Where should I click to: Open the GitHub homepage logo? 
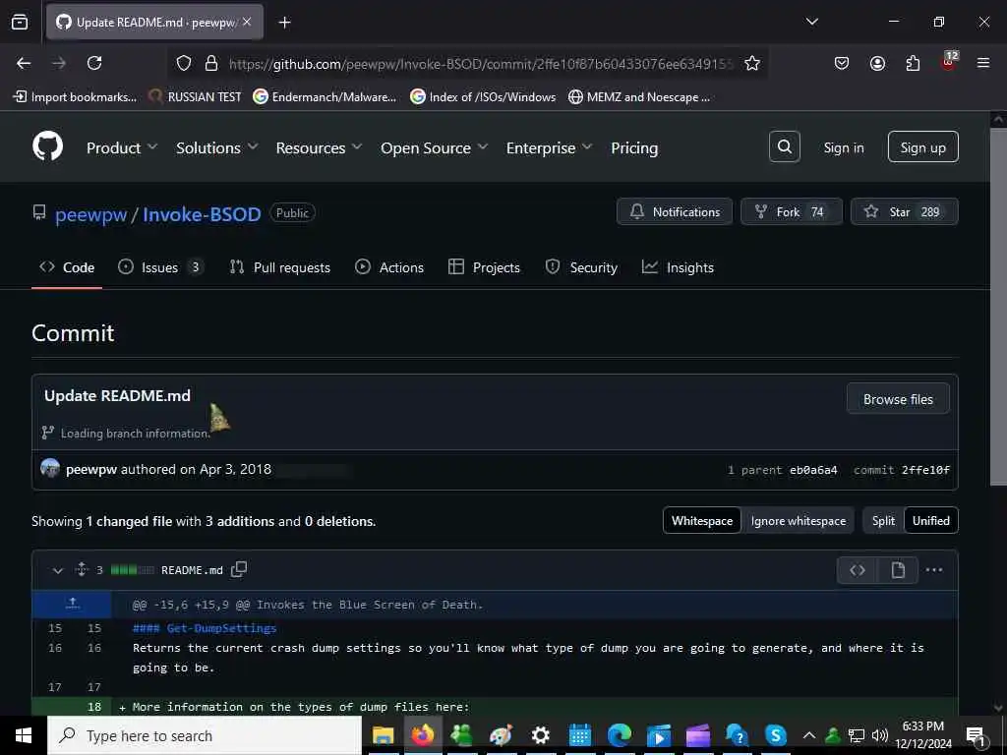point(47,146)
